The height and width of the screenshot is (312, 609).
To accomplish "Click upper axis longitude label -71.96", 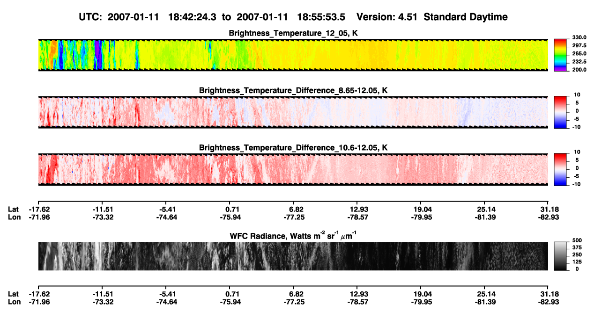I will tap(38, 217).
